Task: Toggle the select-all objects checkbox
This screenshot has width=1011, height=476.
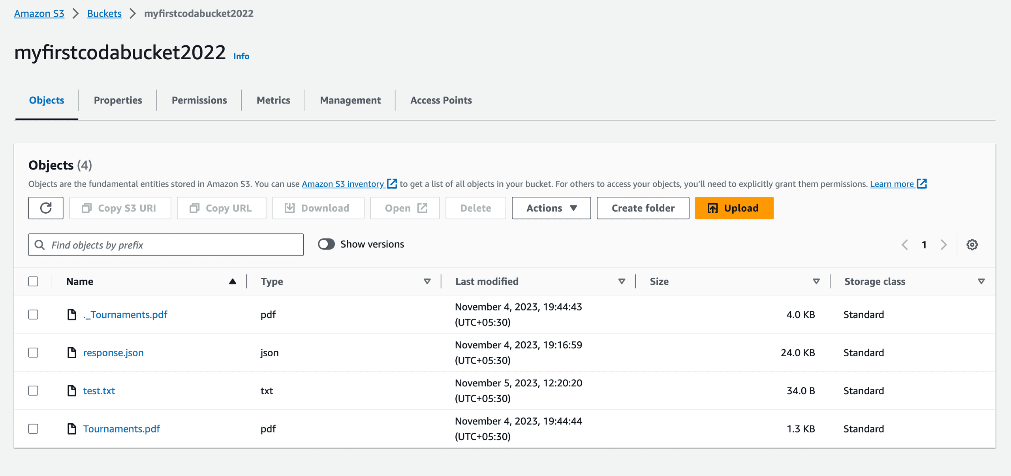Action: point(33,281)
